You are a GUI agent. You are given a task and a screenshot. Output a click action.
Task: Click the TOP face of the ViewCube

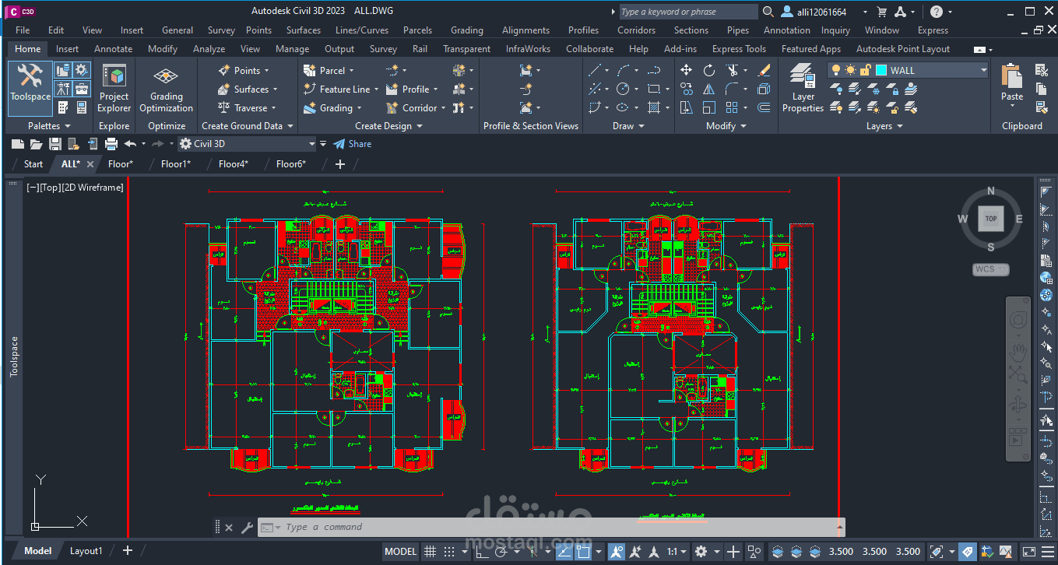point(991,219)
